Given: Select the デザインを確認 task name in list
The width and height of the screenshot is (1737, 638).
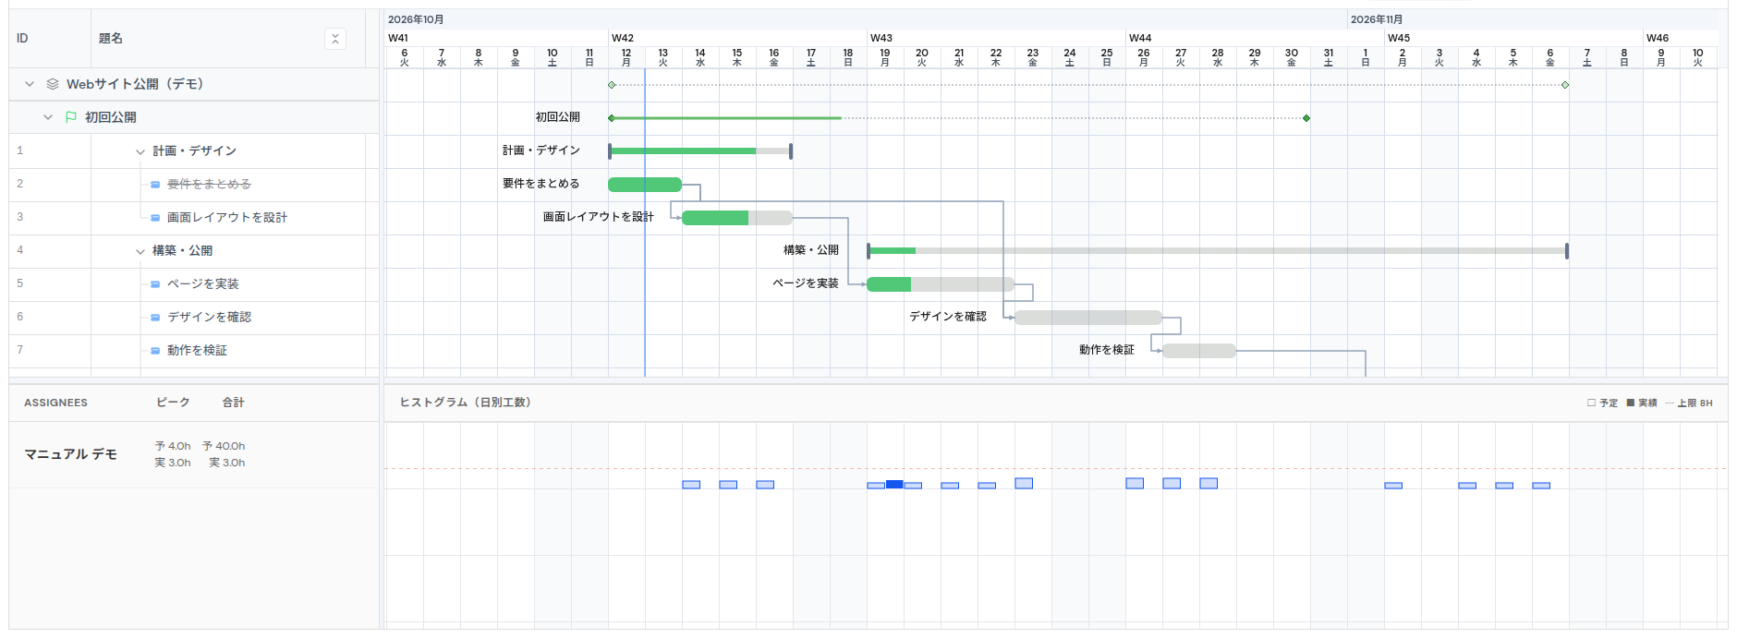Looking at the screenshot, I should (x=209, y=318).
